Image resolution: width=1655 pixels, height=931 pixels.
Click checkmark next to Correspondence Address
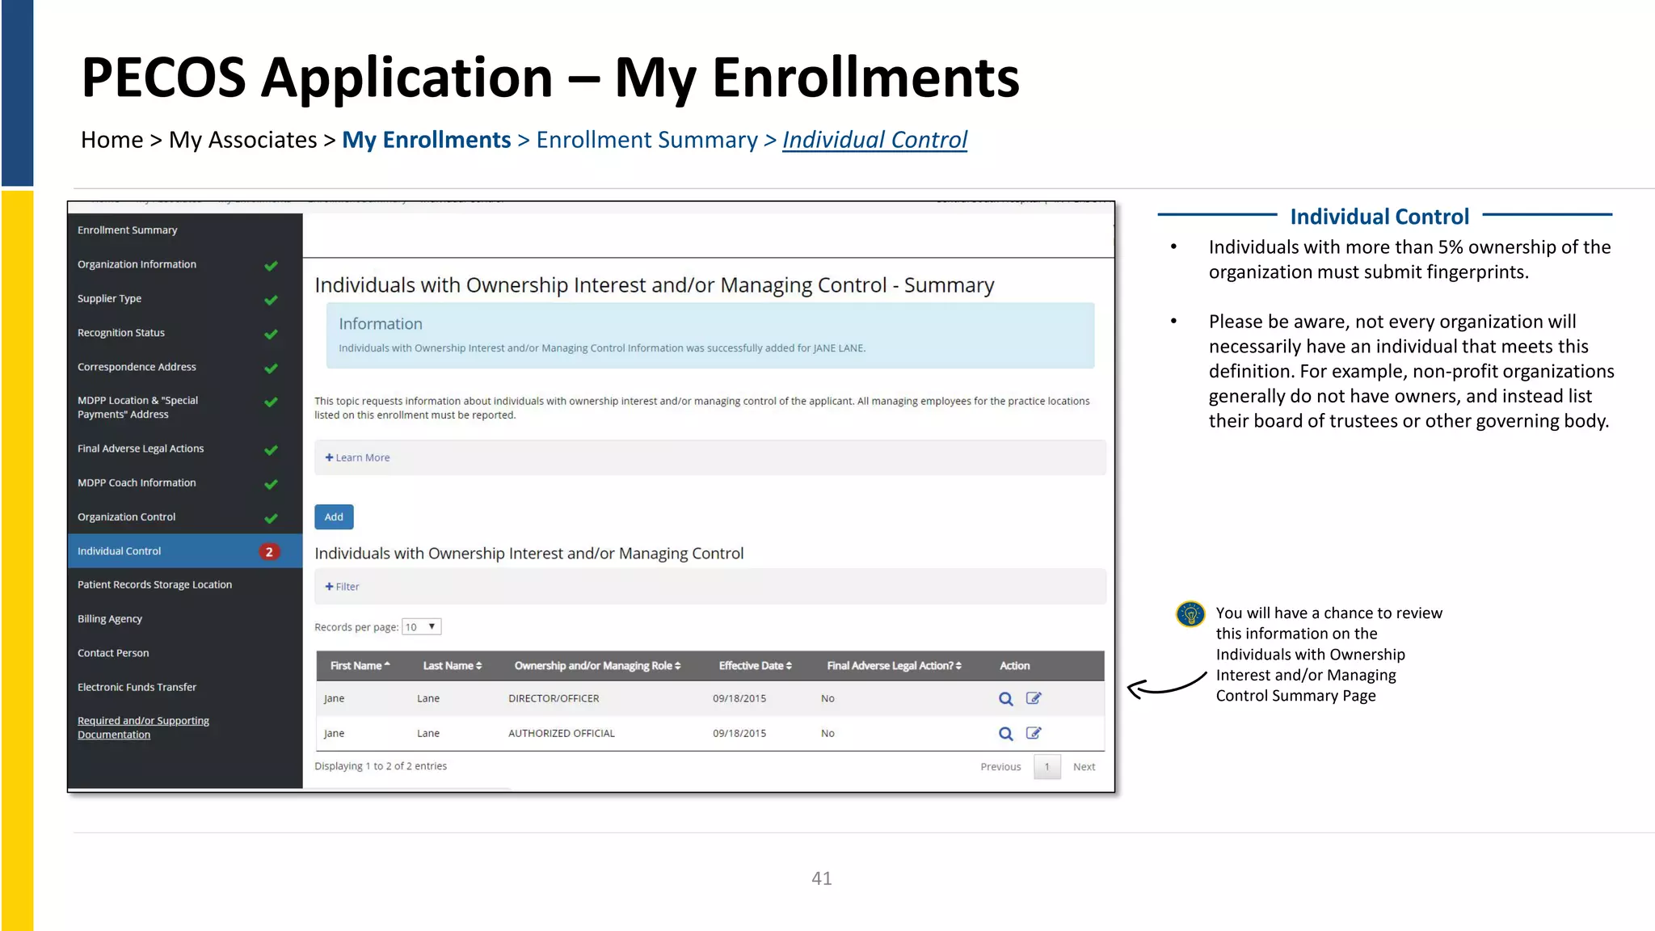[271, 369]
